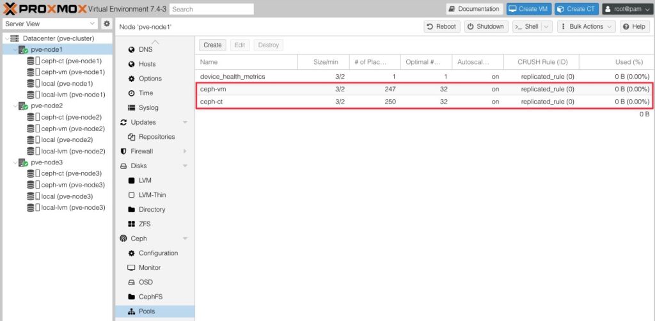This screenshot has width=655, height=321.
Task: Open the Bulk Actions menu
Action: pyautogui.click(x=587, y=26)
